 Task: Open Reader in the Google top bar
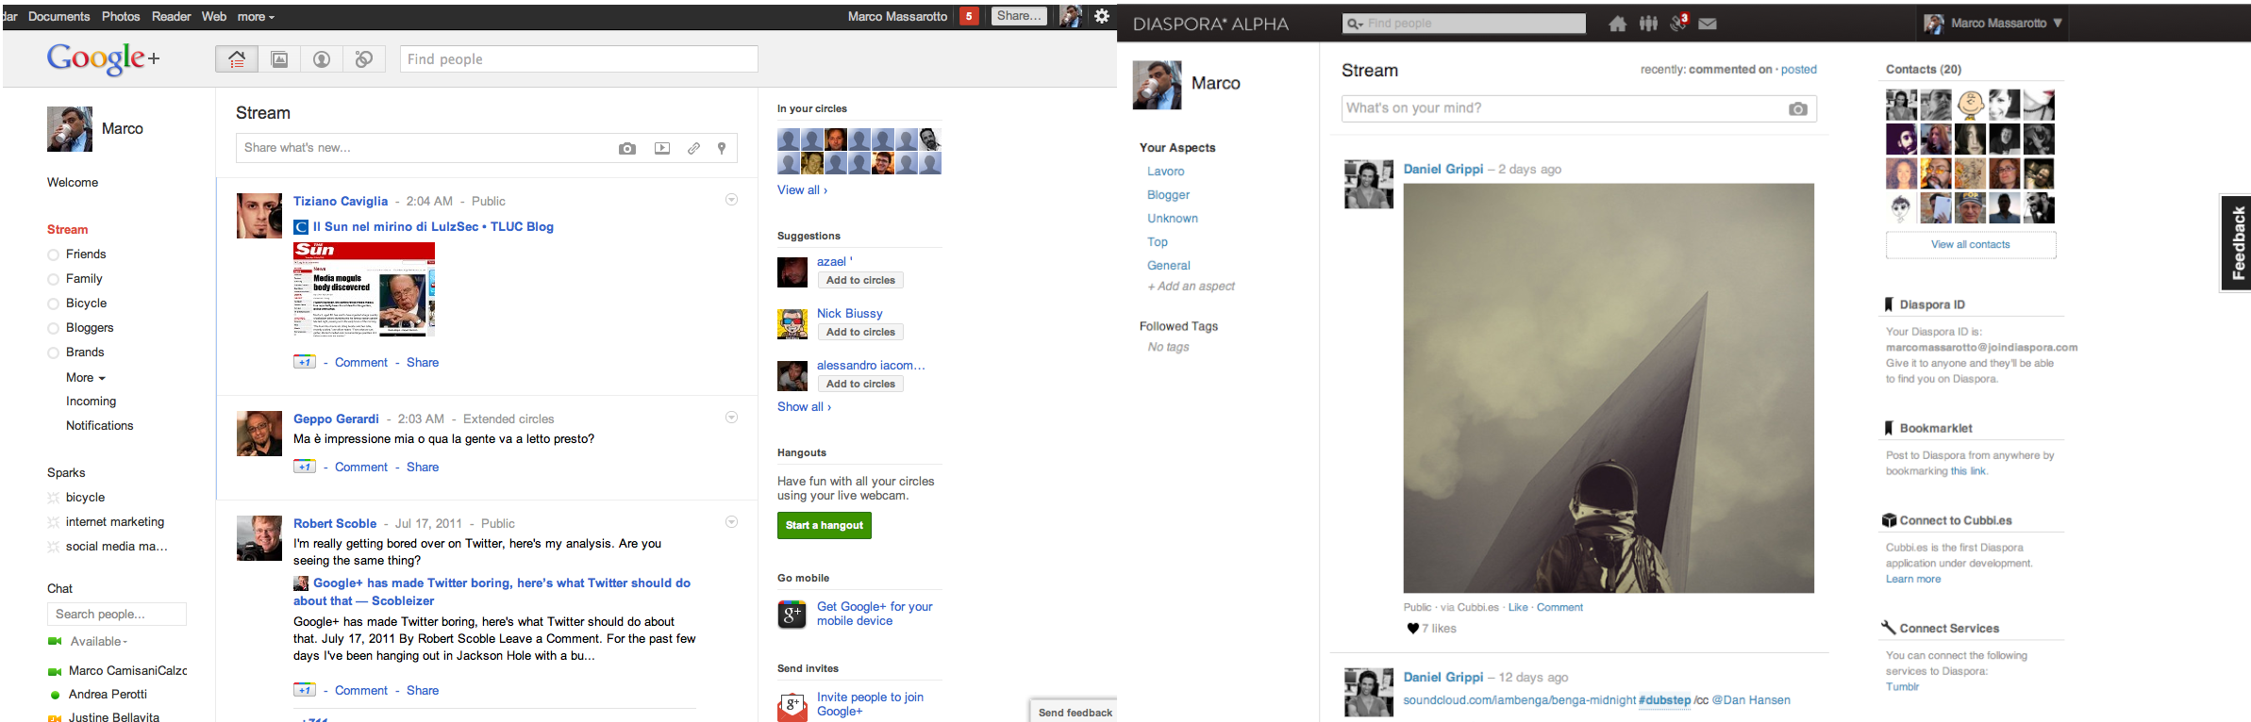pyautogui.click(x=171, y=17)
